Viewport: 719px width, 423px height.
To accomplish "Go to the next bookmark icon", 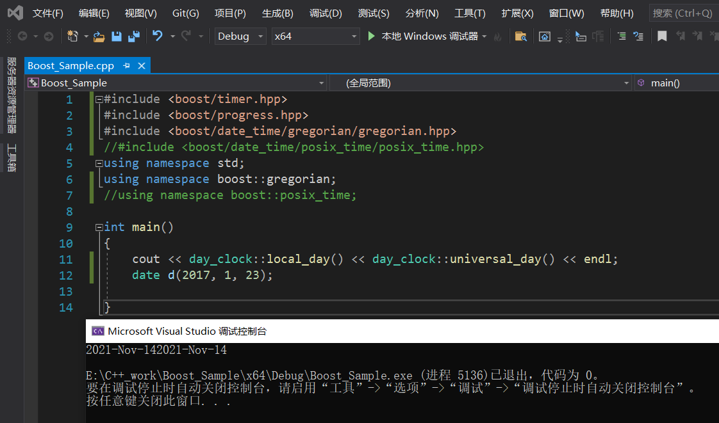I will [697, 36].
